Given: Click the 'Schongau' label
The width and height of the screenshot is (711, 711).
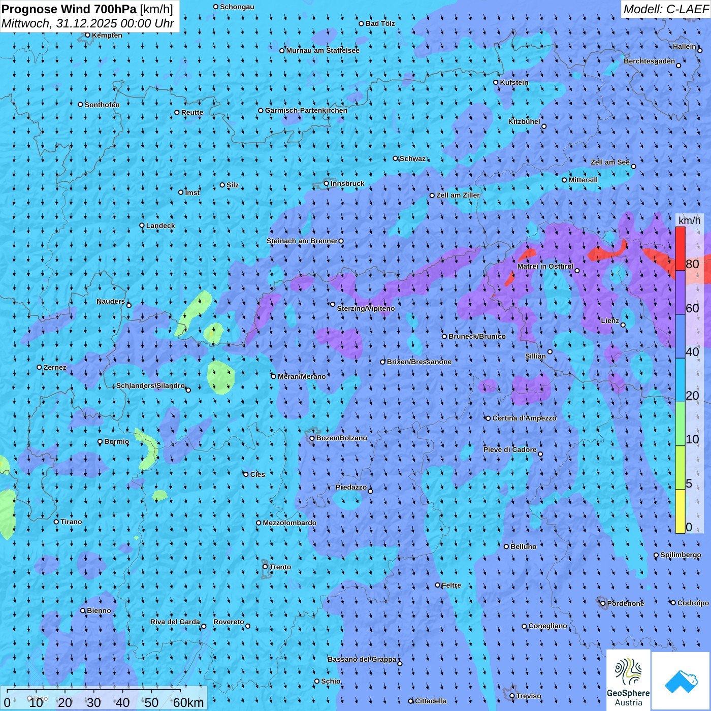Looking at the screenshot, I should click(x=237, y=7).
